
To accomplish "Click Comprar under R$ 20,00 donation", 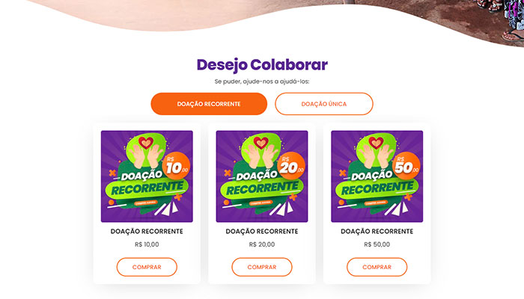I will [x=262, y=267].
